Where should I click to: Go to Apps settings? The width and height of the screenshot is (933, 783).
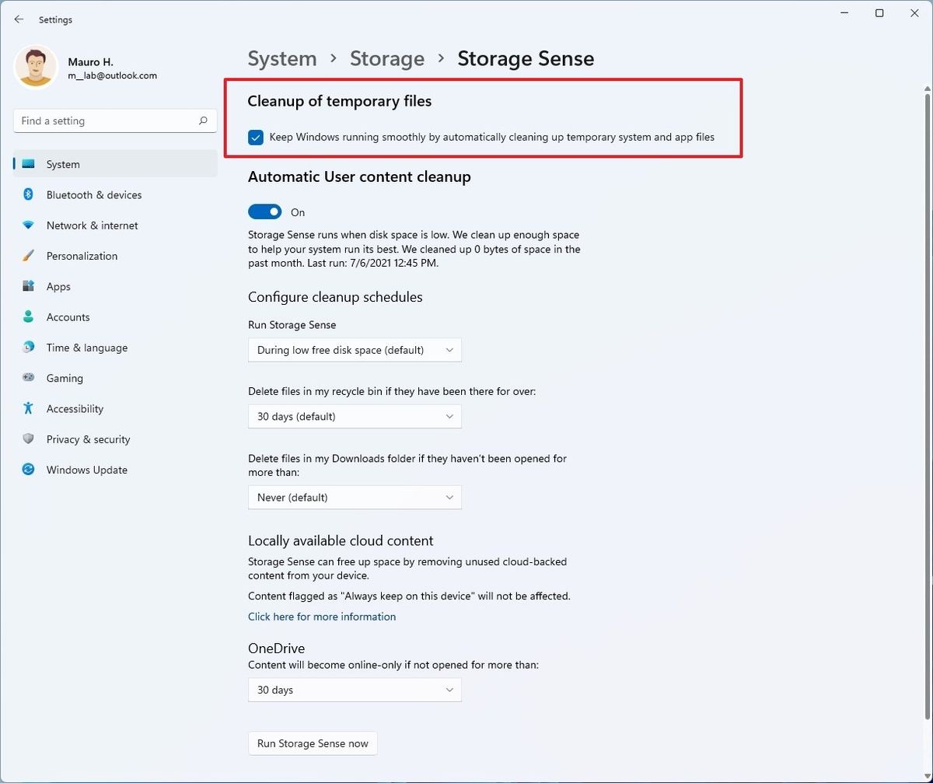coord(58,286)
